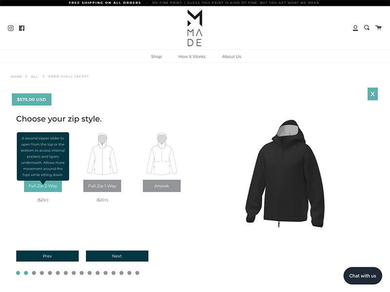Select the Anorak jacket illustration

(162, 154)
